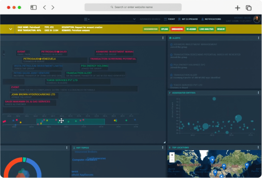The height and width of the screenshot is (178, 262).
Task: Click the Upload button
Action: pyautogui.click(x=165, y=29)
